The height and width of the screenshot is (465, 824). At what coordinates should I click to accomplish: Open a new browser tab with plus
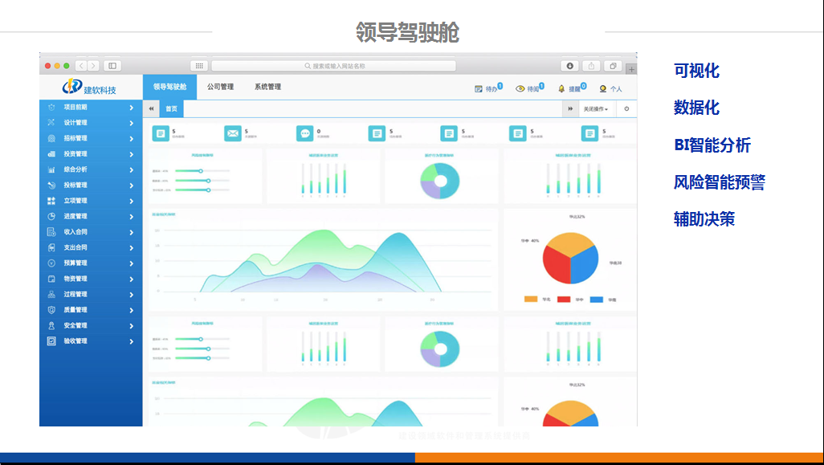click(632, 69)
